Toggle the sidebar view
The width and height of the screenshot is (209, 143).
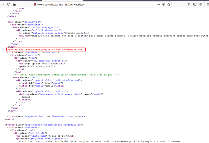195,4
